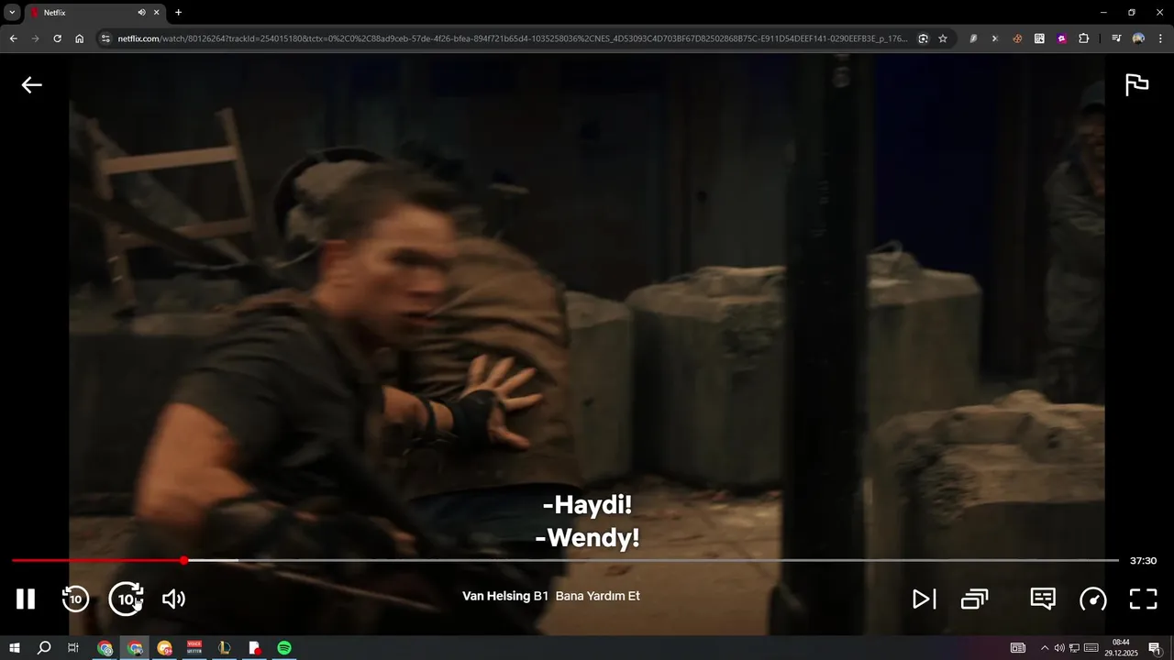This screenshot has width=1174, height=660.
Task: Bookmark this page with the star
Action: coord(942,38)
